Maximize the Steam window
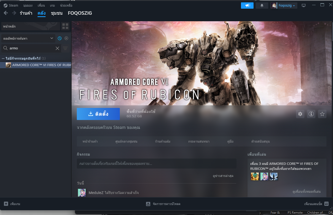The height and width of the screenshot is (215, 333). [322, 5]
